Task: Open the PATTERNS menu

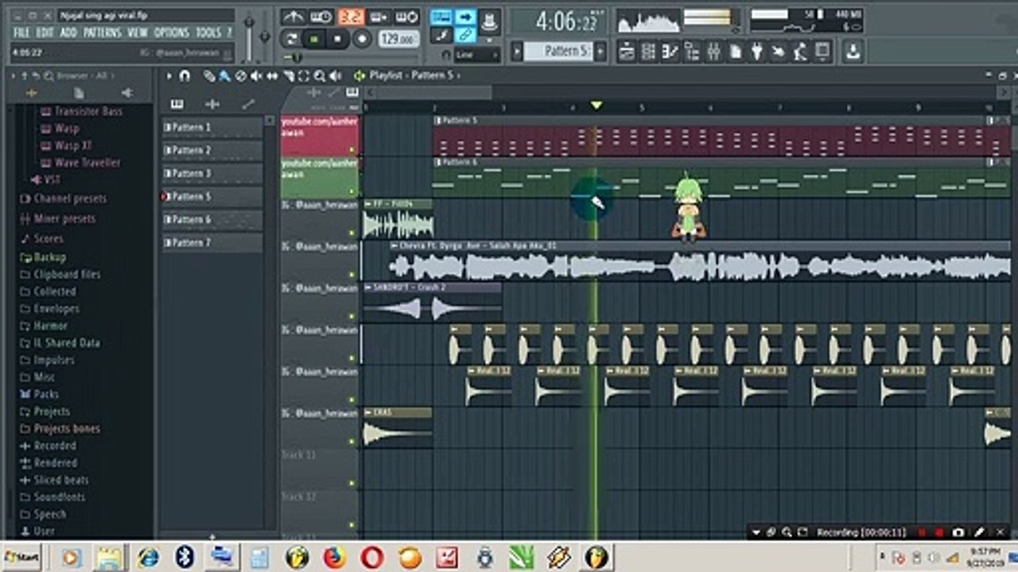Action: point(102,33)
